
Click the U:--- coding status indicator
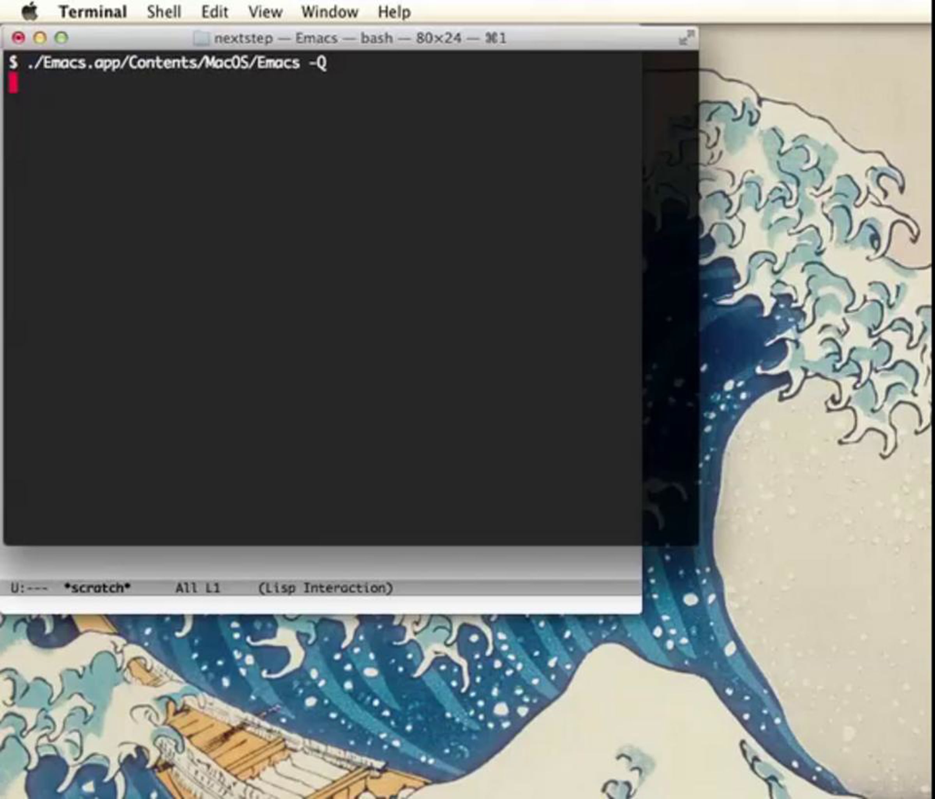tap(29, 588)
